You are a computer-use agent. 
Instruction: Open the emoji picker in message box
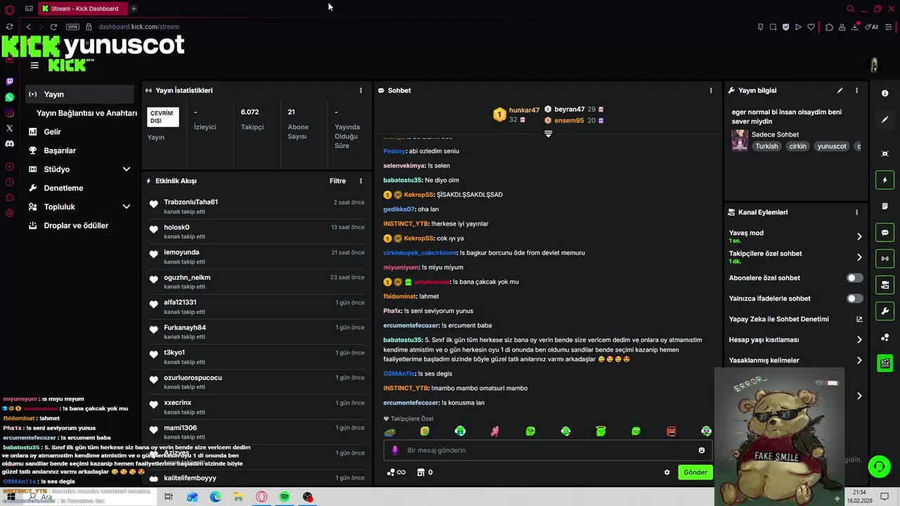pyautogui.click(x=701, y=450)
